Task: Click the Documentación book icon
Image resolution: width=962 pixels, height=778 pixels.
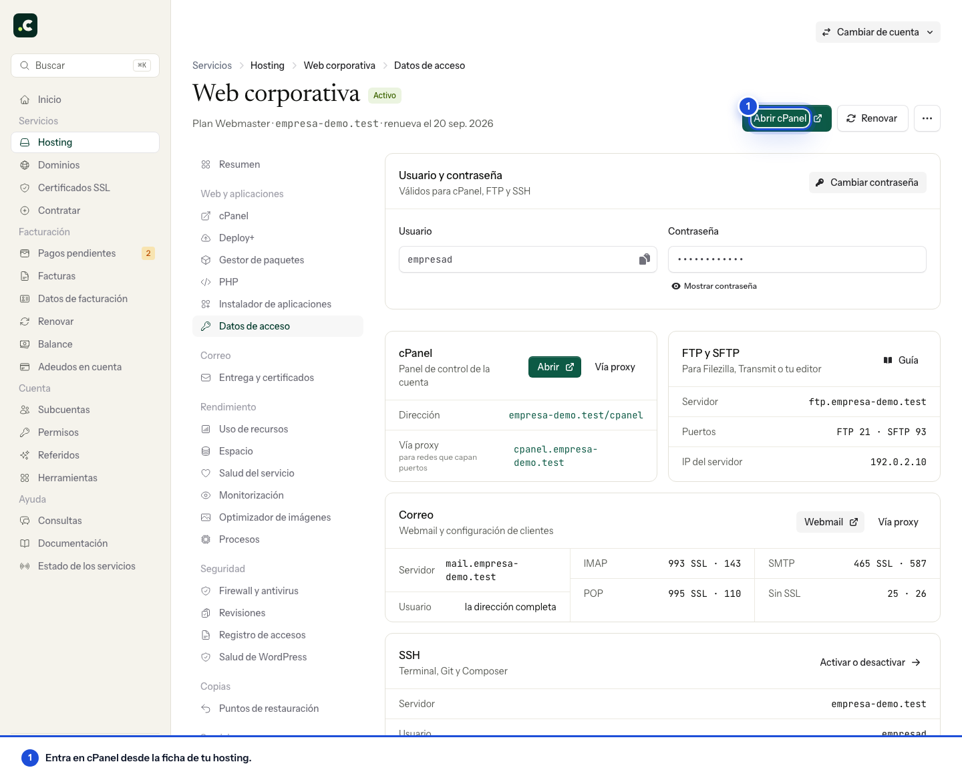Action: pyautogui.click(x=25, y=543)
